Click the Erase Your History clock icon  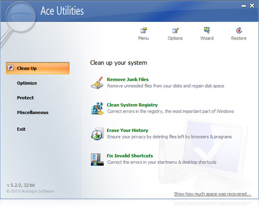click(x=97, y=134)
